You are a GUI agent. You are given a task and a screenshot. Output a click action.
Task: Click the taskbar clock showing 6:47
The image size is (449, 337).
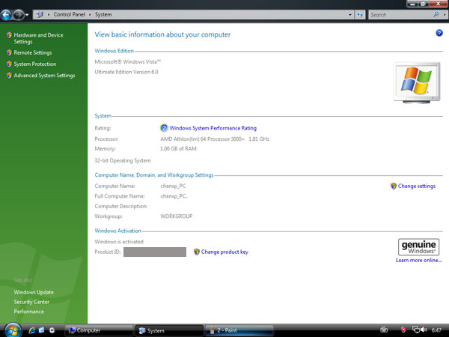(437, 330)
